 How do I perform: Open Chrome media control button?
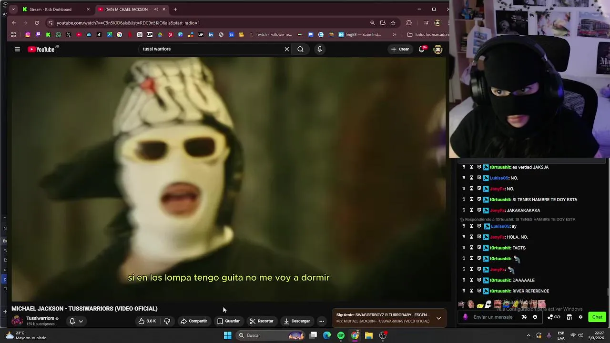426,23
